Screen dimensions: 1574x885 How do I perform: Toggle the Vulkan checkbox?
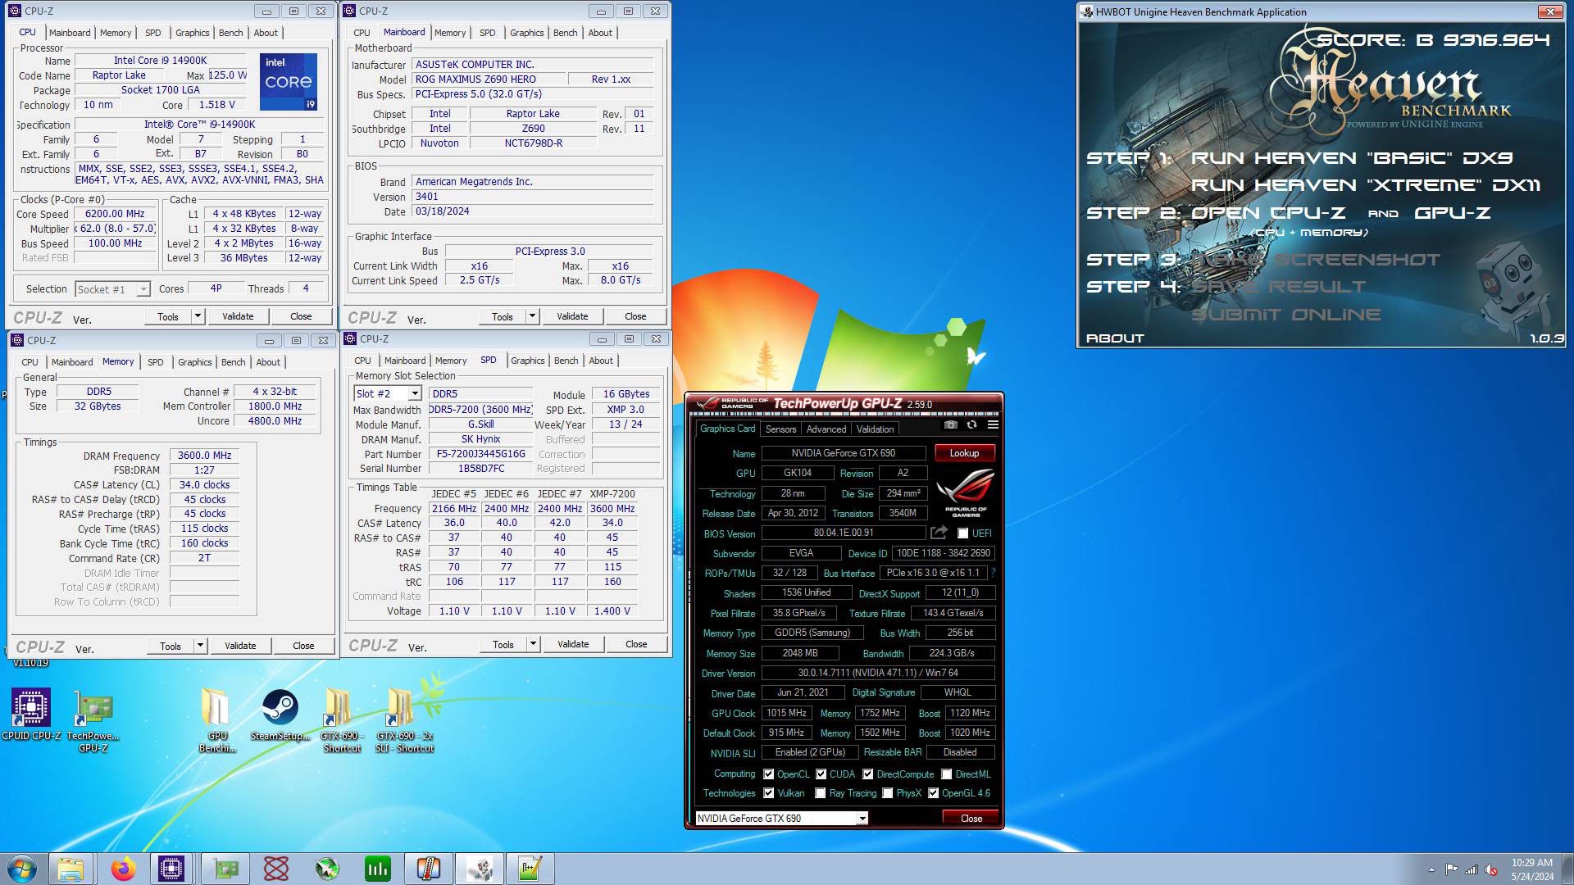click(768, 793)
